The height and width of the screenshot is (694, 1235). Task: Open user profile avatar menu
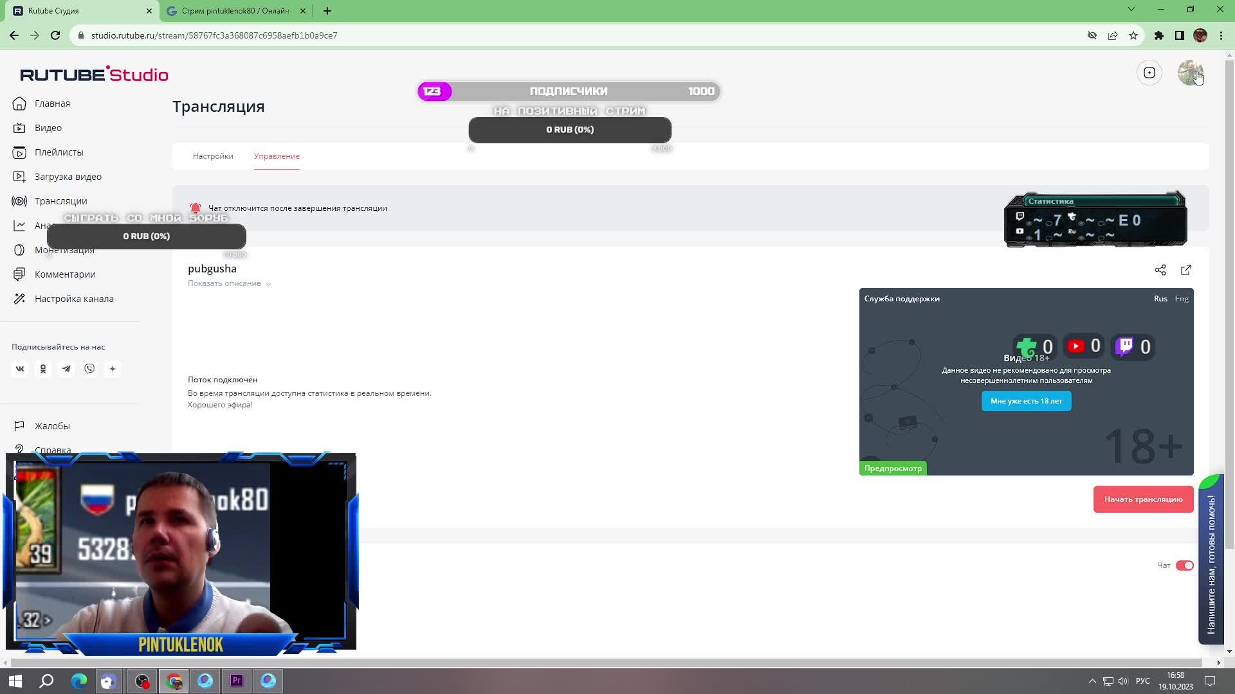coord(1189,73)
